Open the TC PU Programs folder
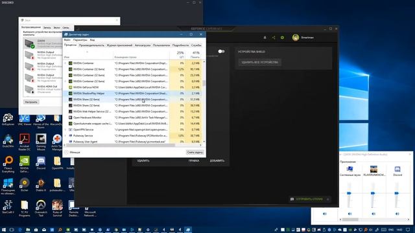The height and width of the screenshot is (233, 415). (25, 208)
